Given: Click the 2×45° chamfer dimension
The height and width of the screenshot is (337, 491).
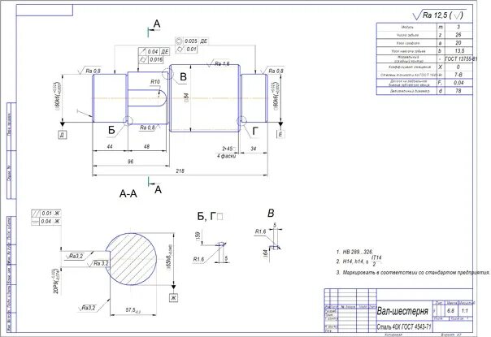Looking at the screenshot, I should click(228, 149).
